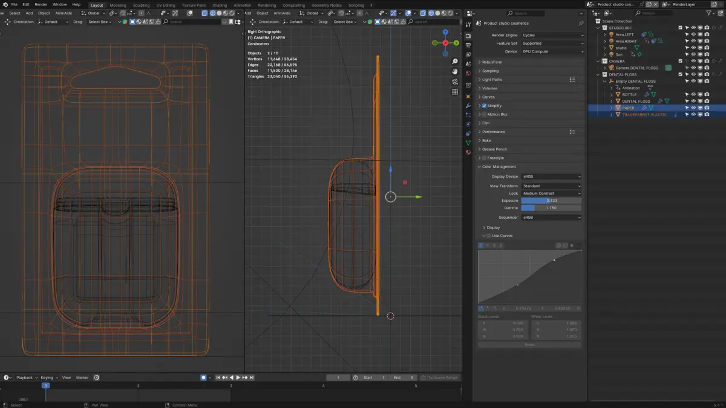Image resolution: width=726 pixels, height=408 pixels.
Task: Expand the Sampling panel
Action: (490, 71)
